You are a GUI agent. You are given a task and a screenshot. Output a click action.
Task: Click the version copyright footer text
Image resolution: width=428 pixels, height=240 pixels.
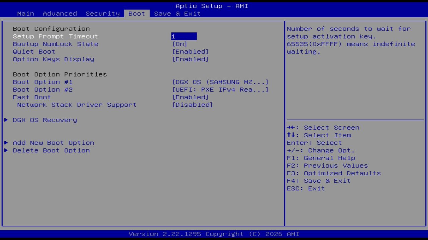(214, 234)
